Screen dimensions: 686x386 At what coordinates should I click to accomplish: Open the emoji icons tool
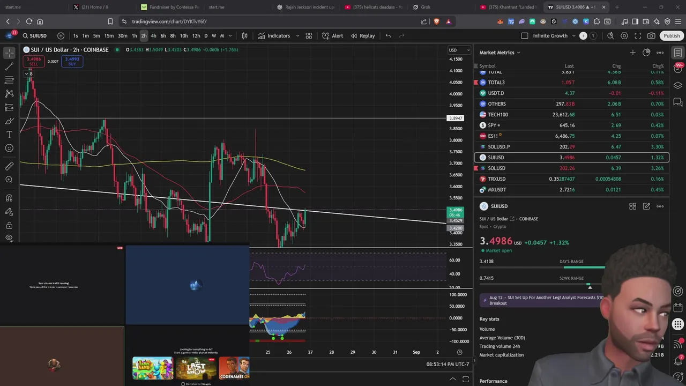click(9, 149)
